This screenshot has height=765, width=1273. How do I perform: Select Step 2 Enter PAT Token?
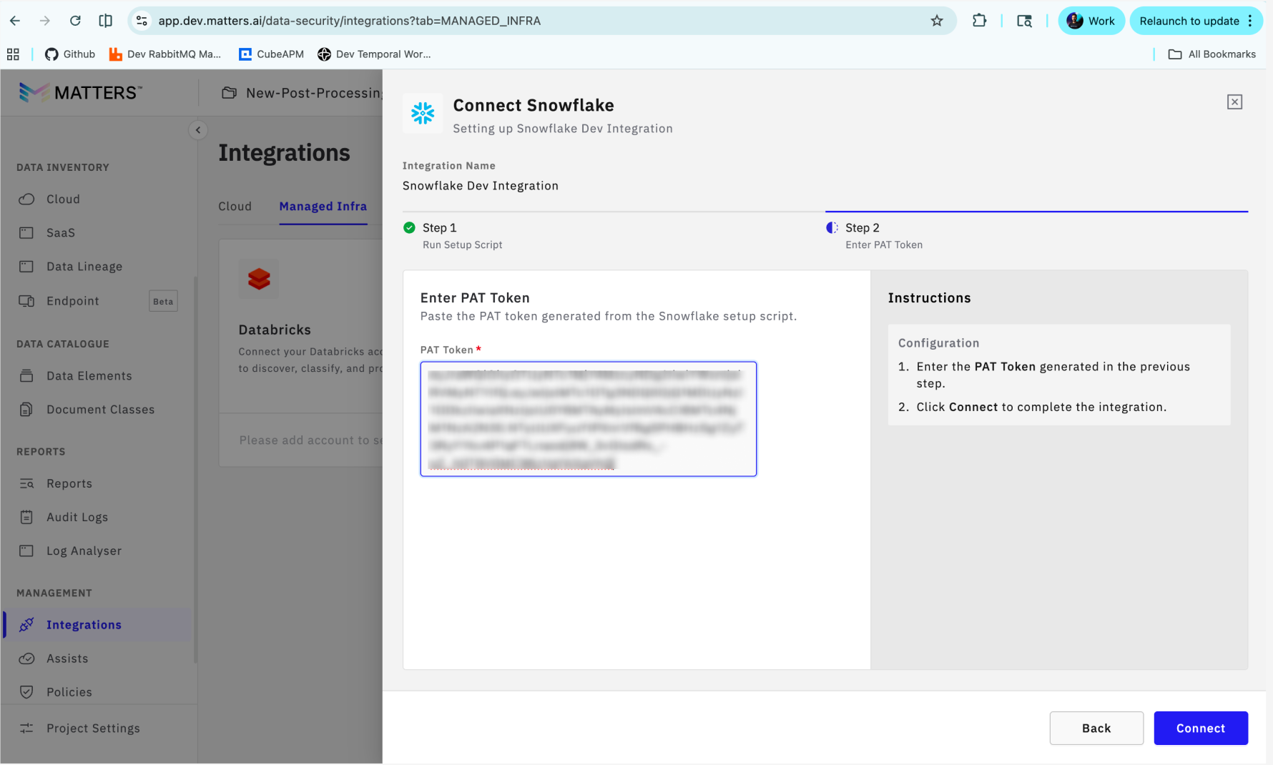click(x=884, y=236)
